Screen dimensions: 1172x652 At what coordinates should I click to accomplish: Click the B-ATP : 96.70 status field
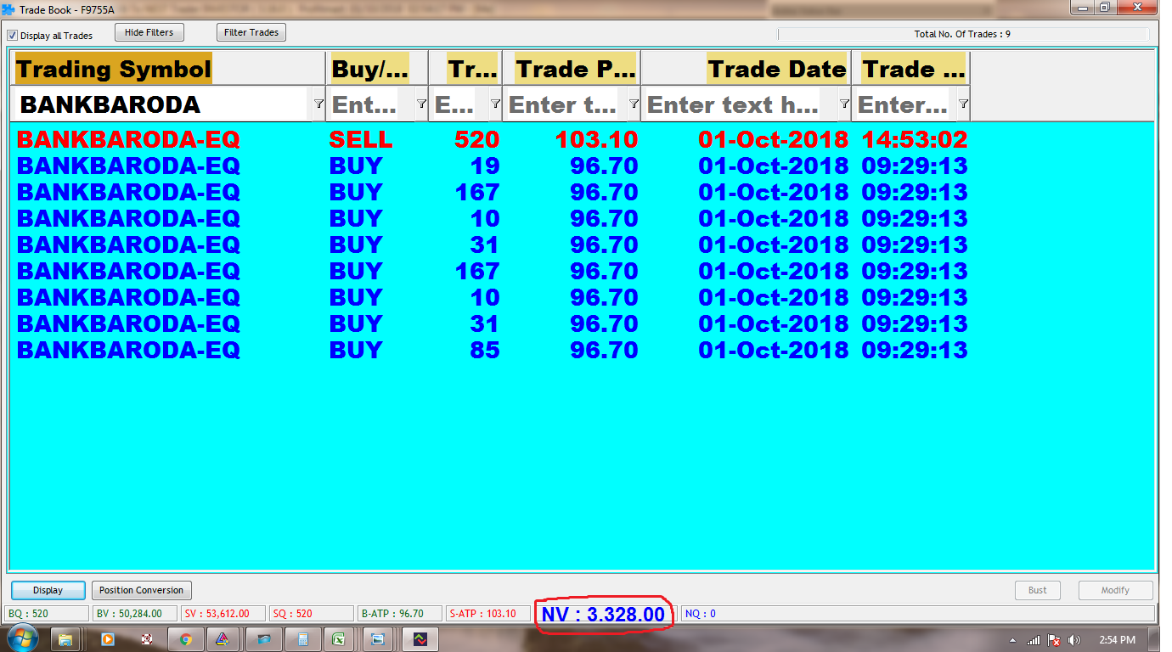[400, 613]
